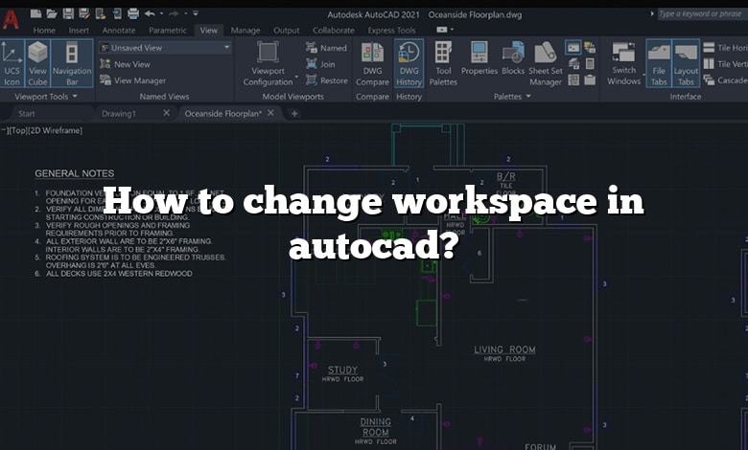Screen dimensions: 748x450
Task: Click the keyword search field
Action: tap(700, 14)
